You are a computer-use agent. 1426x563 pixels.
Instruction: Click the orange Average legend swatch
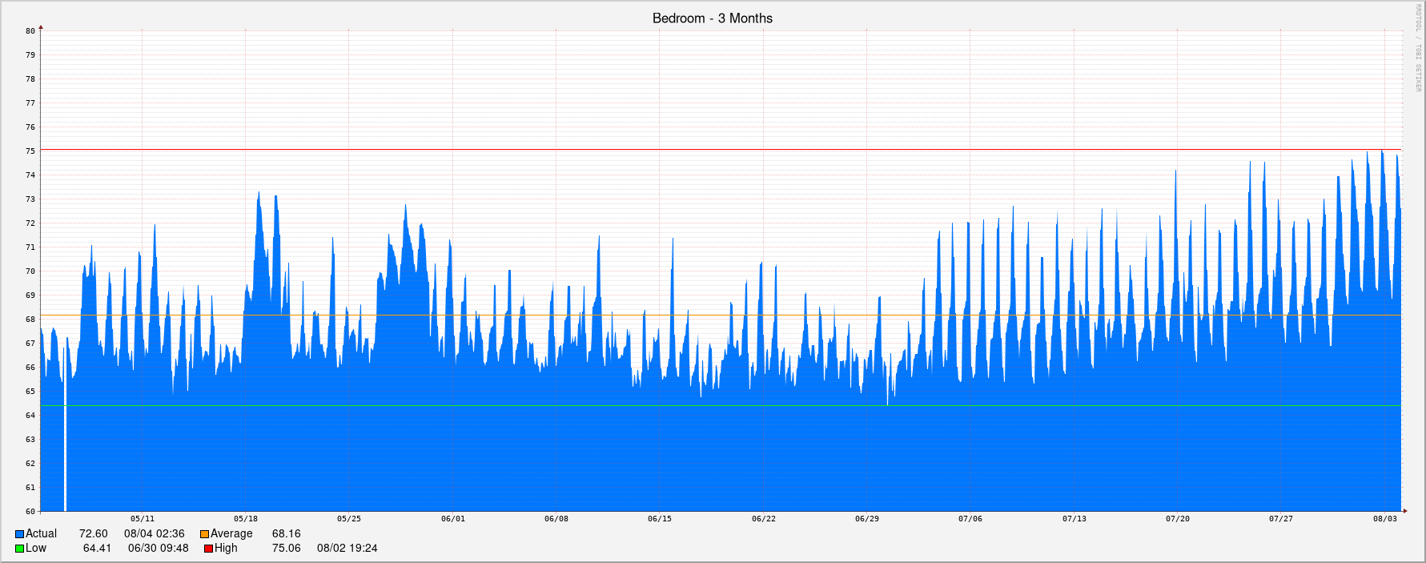[x=204, y=534]
